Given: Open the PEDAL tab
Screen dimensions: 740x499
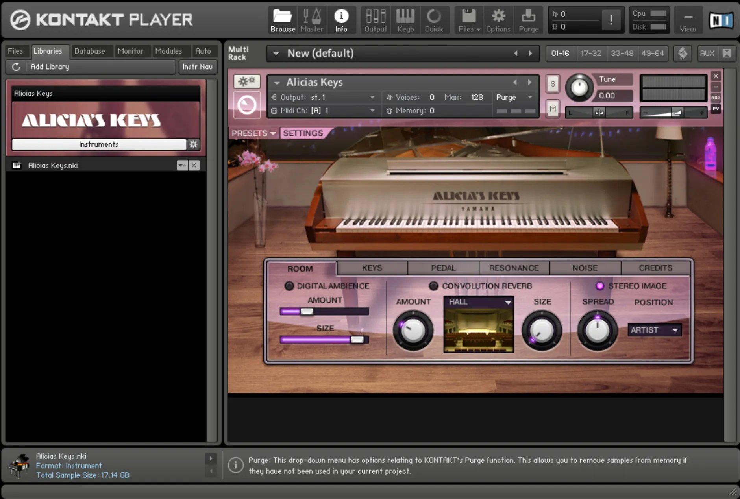Looking at the screenshot, I should tap(443, 268).
